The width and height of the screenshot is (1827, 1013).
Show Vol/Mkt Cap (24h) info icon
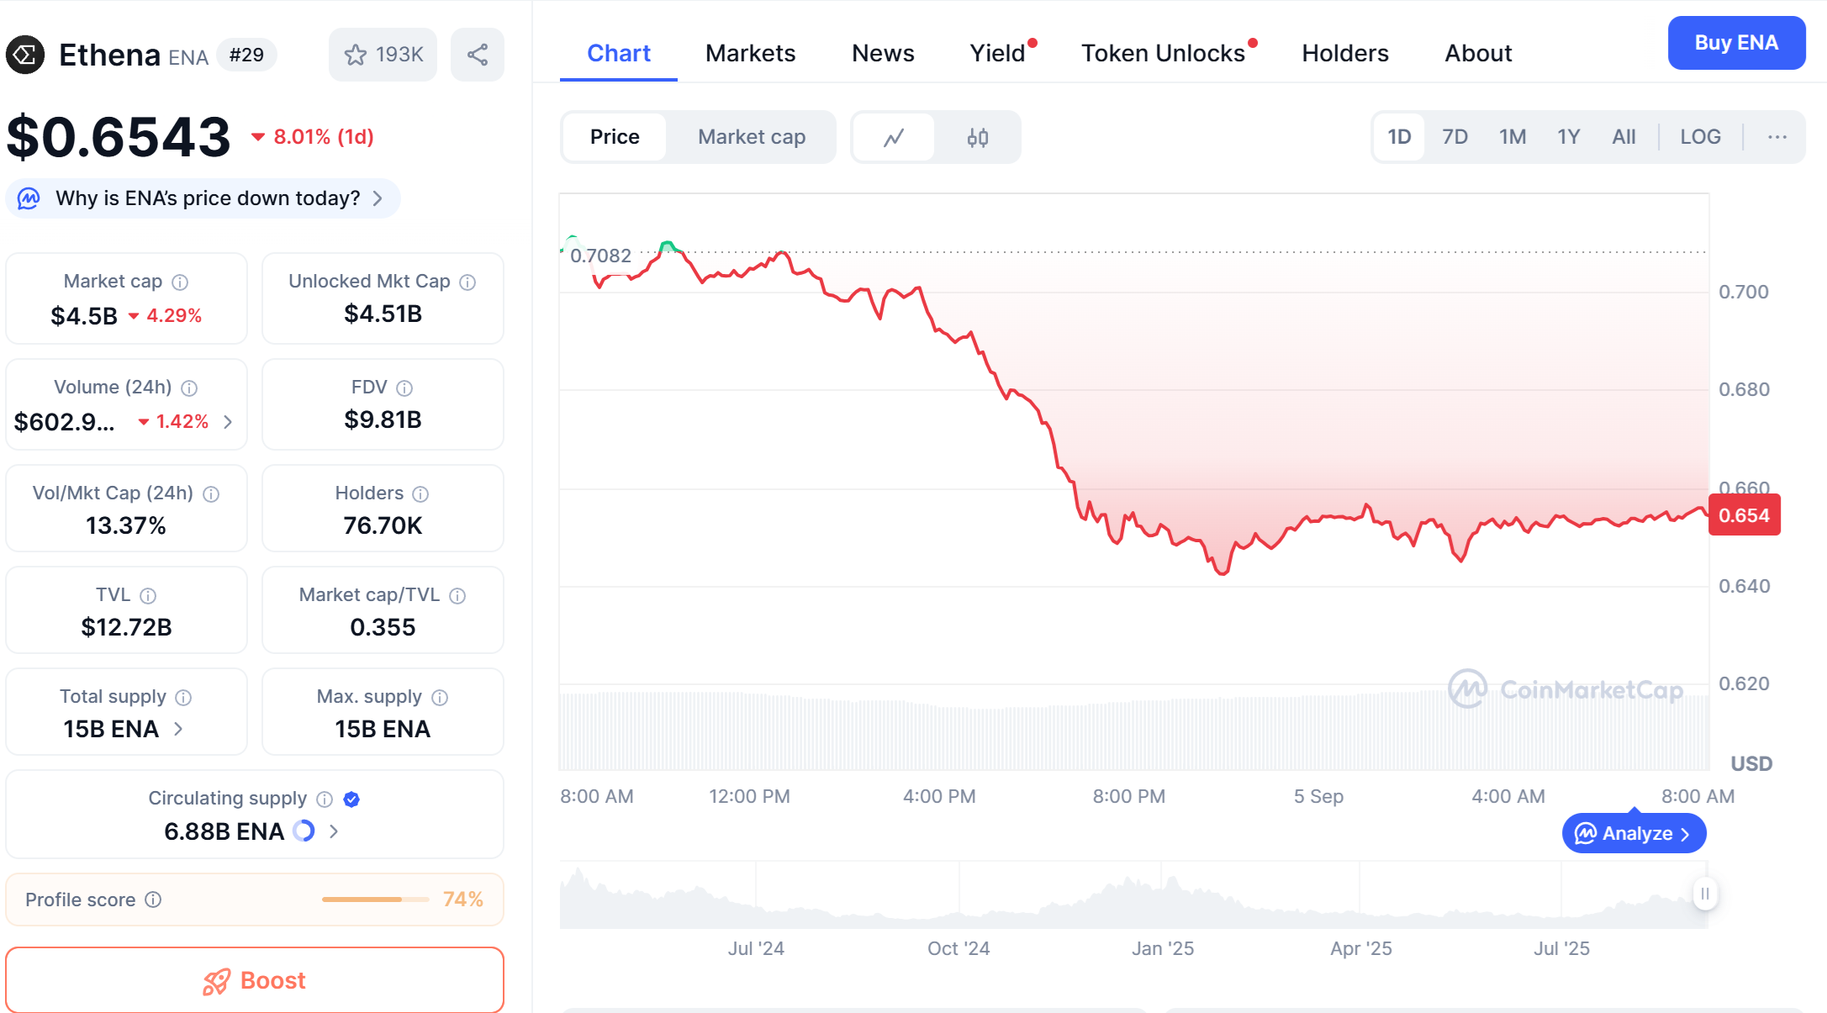(211, 494)
